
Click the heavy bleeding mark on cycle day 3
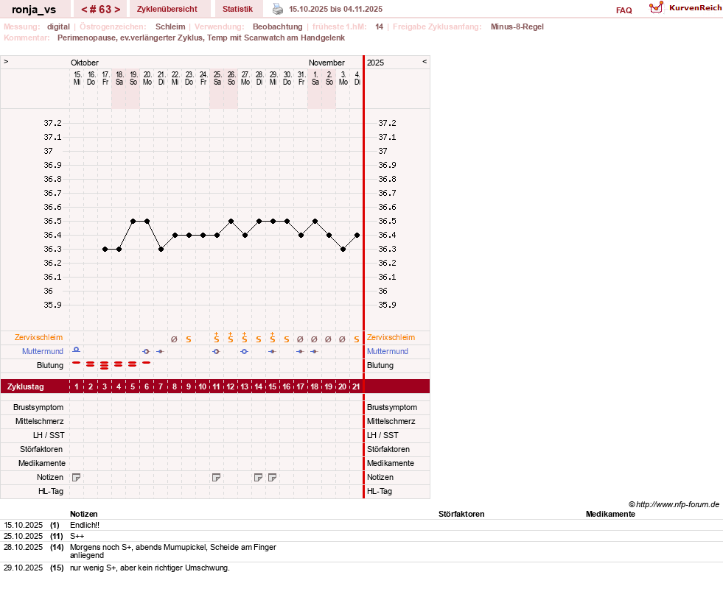(104, 365)
